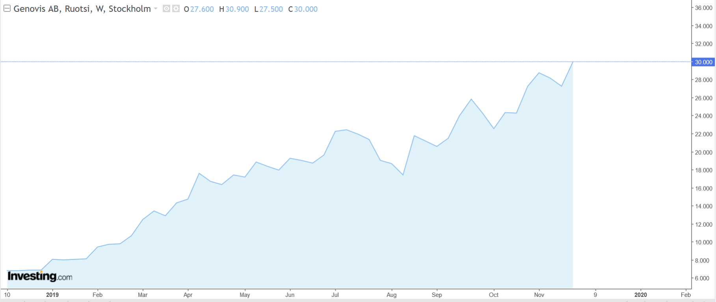The image size is (716, 302).
Task: Click the Investing.com logo
Action: [40, 276]
